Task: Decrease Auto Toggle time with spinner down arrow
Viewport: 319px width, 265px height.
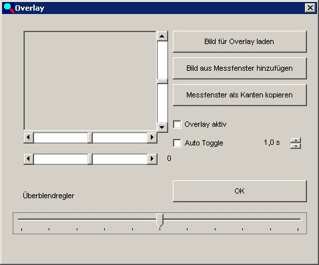Action: point(296,146)
